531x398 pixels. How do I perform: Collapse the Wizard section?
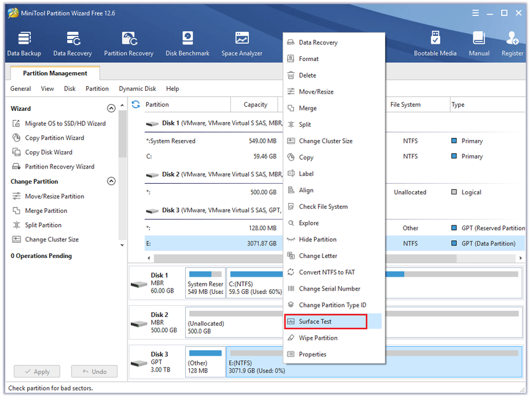point(111,108)
